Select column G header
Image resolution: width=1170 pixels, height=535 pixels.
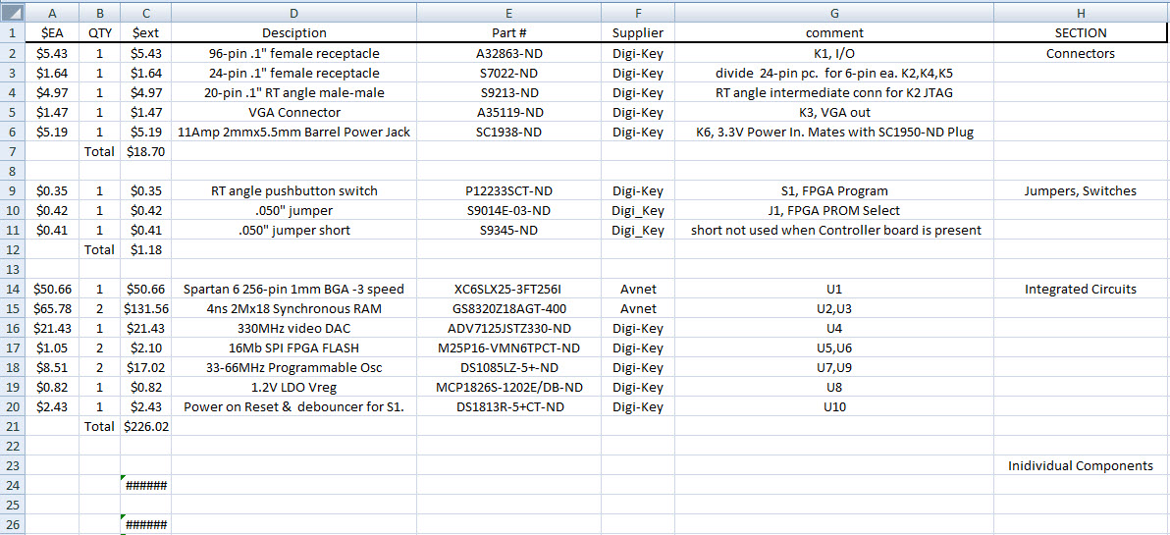[833, 13]
